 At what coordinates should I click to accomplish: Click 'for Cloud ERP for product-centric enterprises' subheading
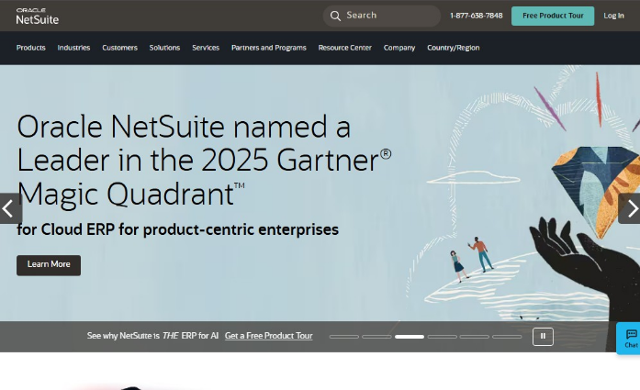(x=177, y=229)
